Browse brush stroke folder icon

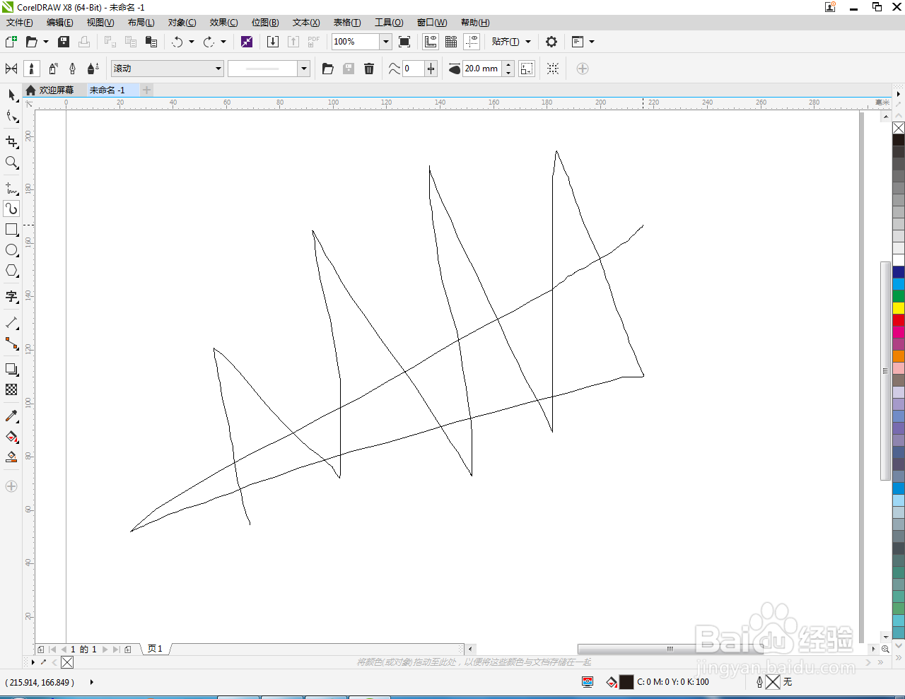click(x=327, y=69)
